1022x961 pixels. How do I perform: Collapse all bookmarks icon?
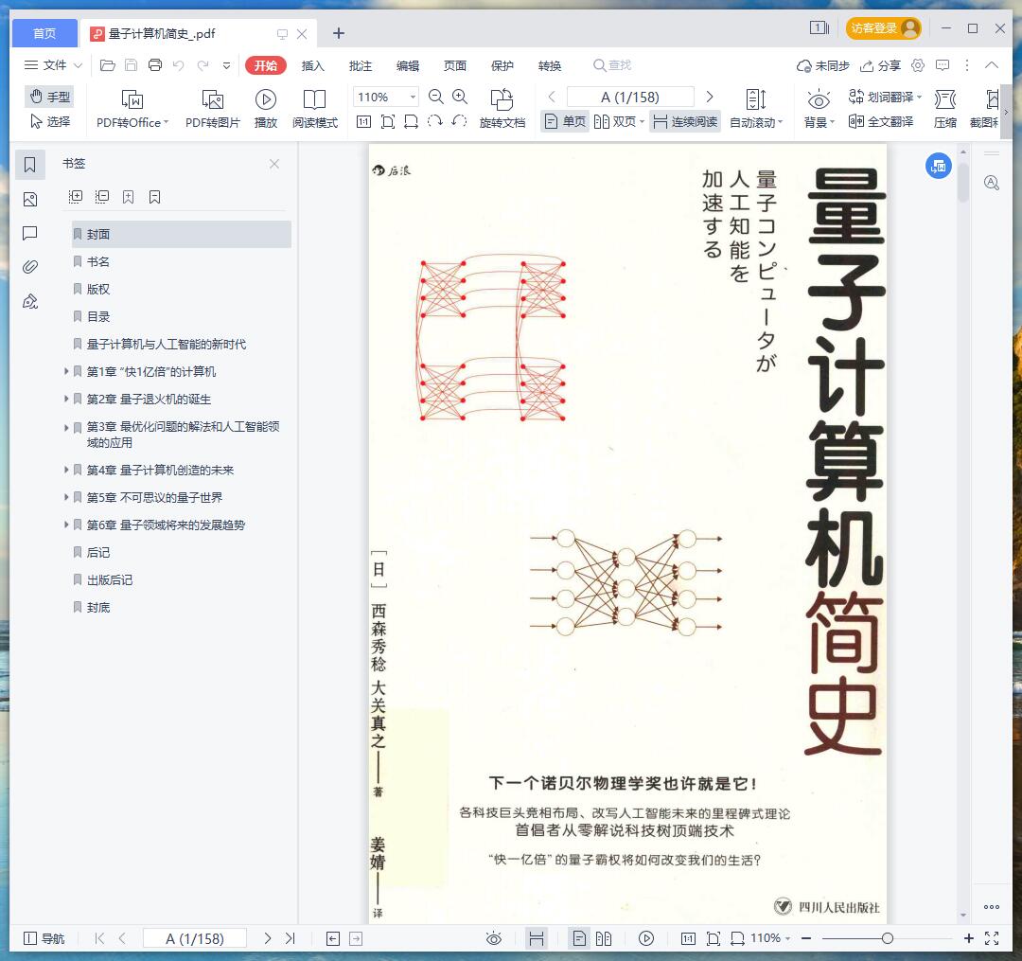[x=101, y=197]
